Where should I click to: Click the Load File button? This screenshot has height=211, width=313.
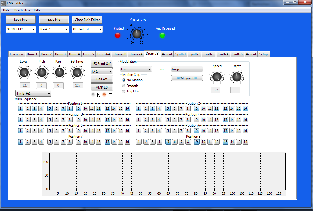click(x=20, y=20)
